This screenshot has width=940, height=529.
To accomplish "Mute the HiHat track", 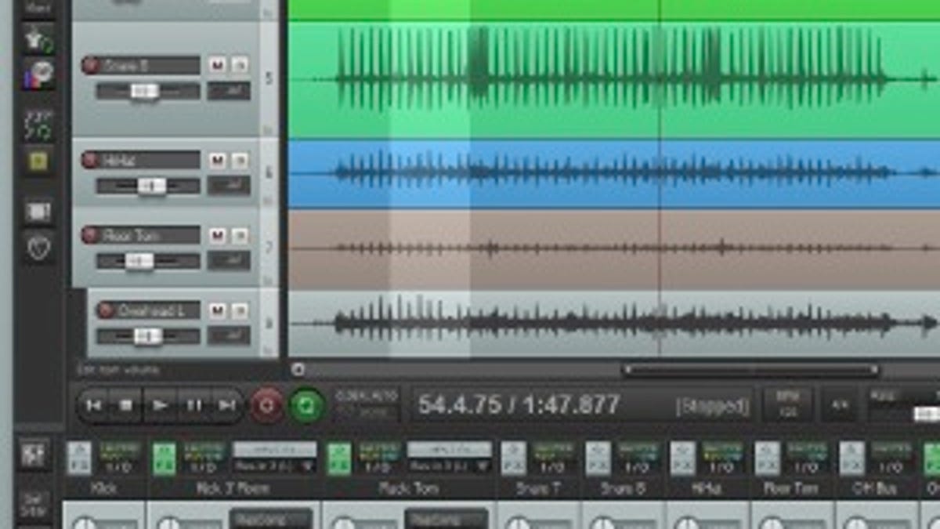I will (x=217, y=161).
